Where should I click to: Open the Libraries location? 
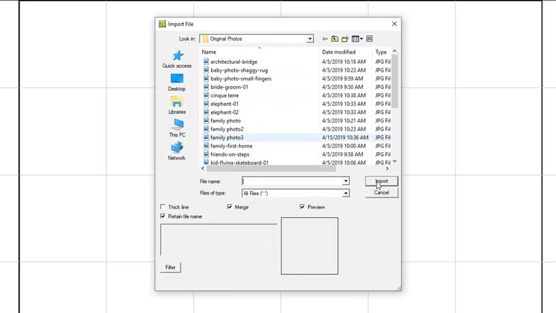[177, 105]
